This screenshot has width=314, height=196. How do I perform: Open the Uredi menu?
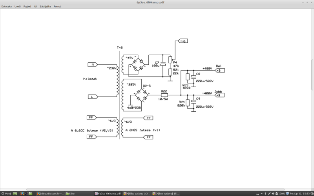(x=18, y=7)
